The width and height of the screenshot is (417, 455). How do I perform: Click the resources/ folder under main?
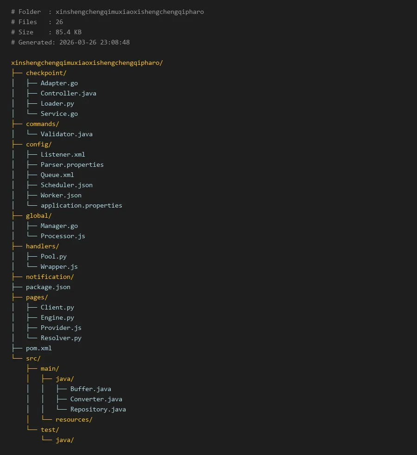tap(74, 419)
